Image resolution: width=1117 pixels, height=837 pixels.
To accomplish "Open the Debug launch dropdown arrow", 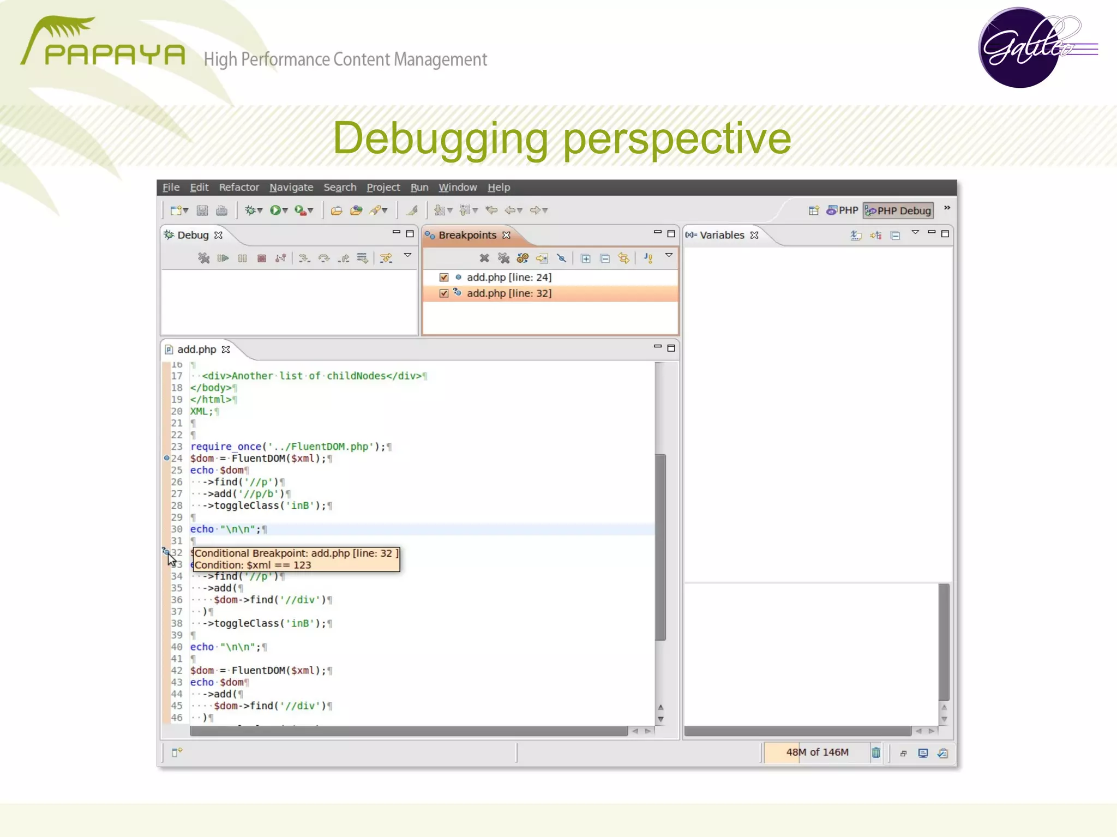I will click(260, 210).
